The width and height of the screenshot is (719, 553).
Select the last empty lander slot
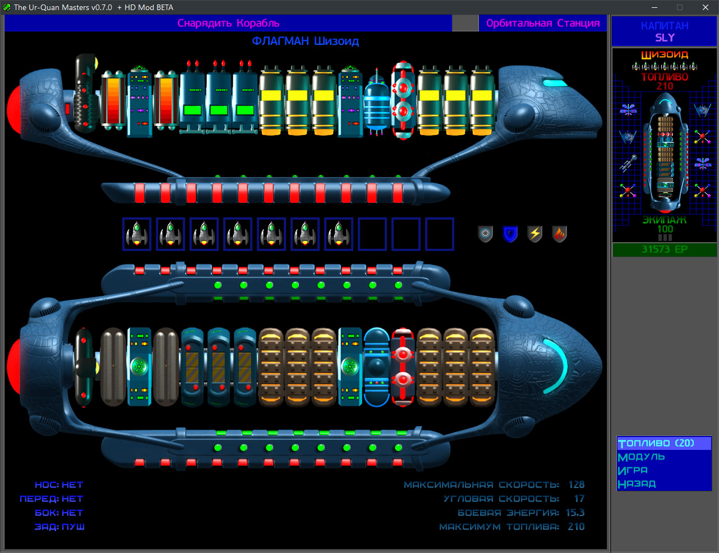pos(440,234)
